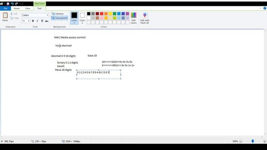Click the 'MAC Media access conrtol' text

70,37
